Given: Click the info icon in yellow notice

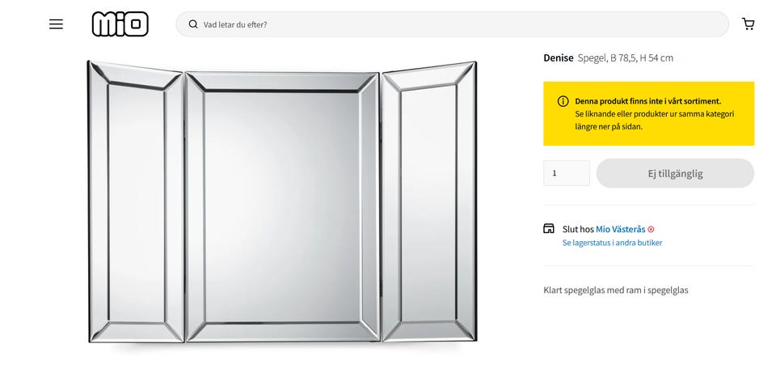Looking at the screenshot, I should click(563, 101).
